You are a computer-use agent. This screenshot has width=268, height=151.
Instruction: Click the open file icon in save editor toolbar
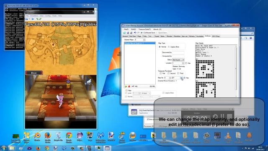tap(125, 33)
